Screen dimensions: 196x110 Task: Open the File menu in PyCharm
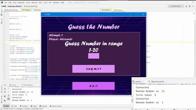click(6, 2)
